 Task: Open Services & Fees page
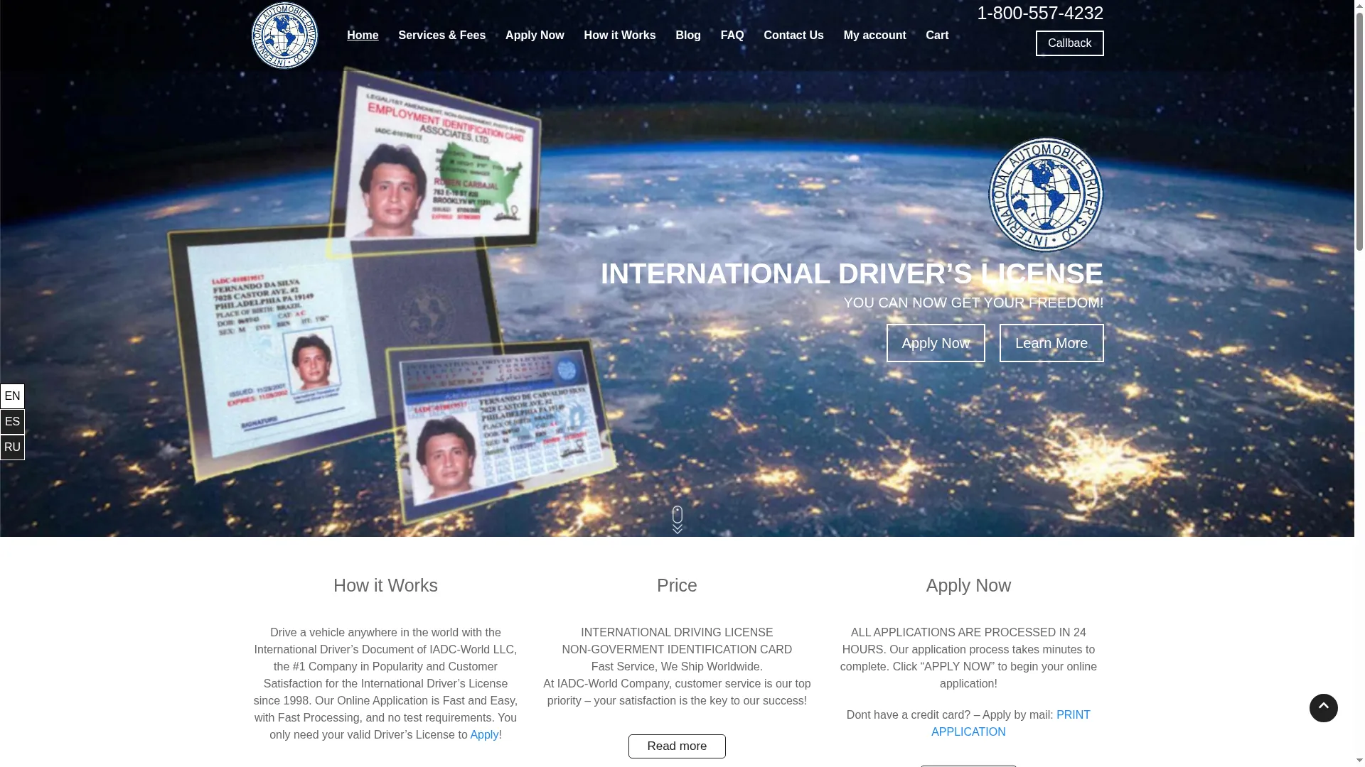coord(441,36)
